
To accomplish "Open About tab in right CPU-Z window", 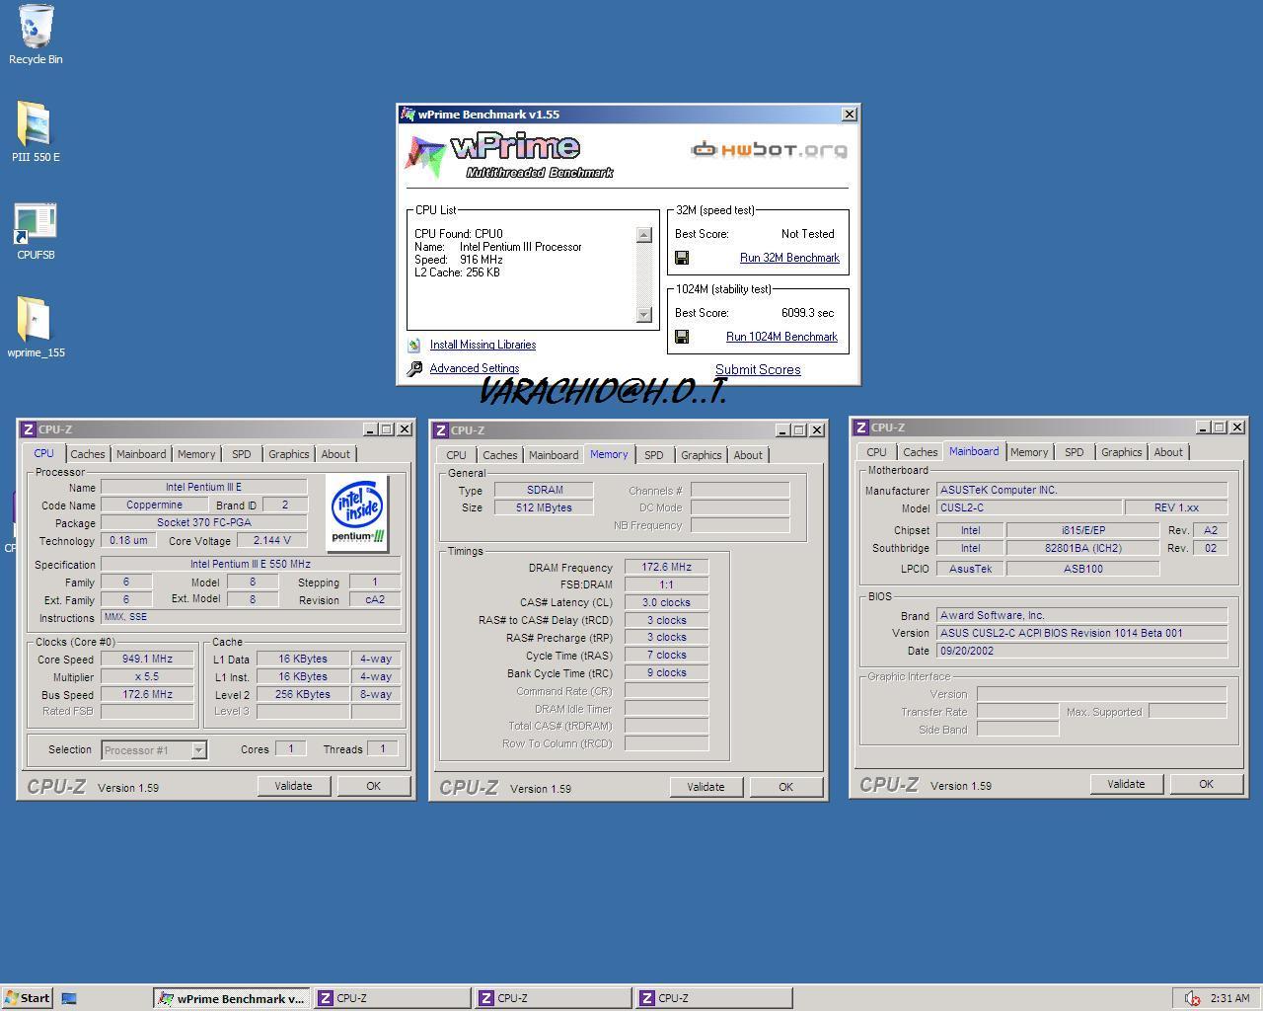I will [1168, 452].
